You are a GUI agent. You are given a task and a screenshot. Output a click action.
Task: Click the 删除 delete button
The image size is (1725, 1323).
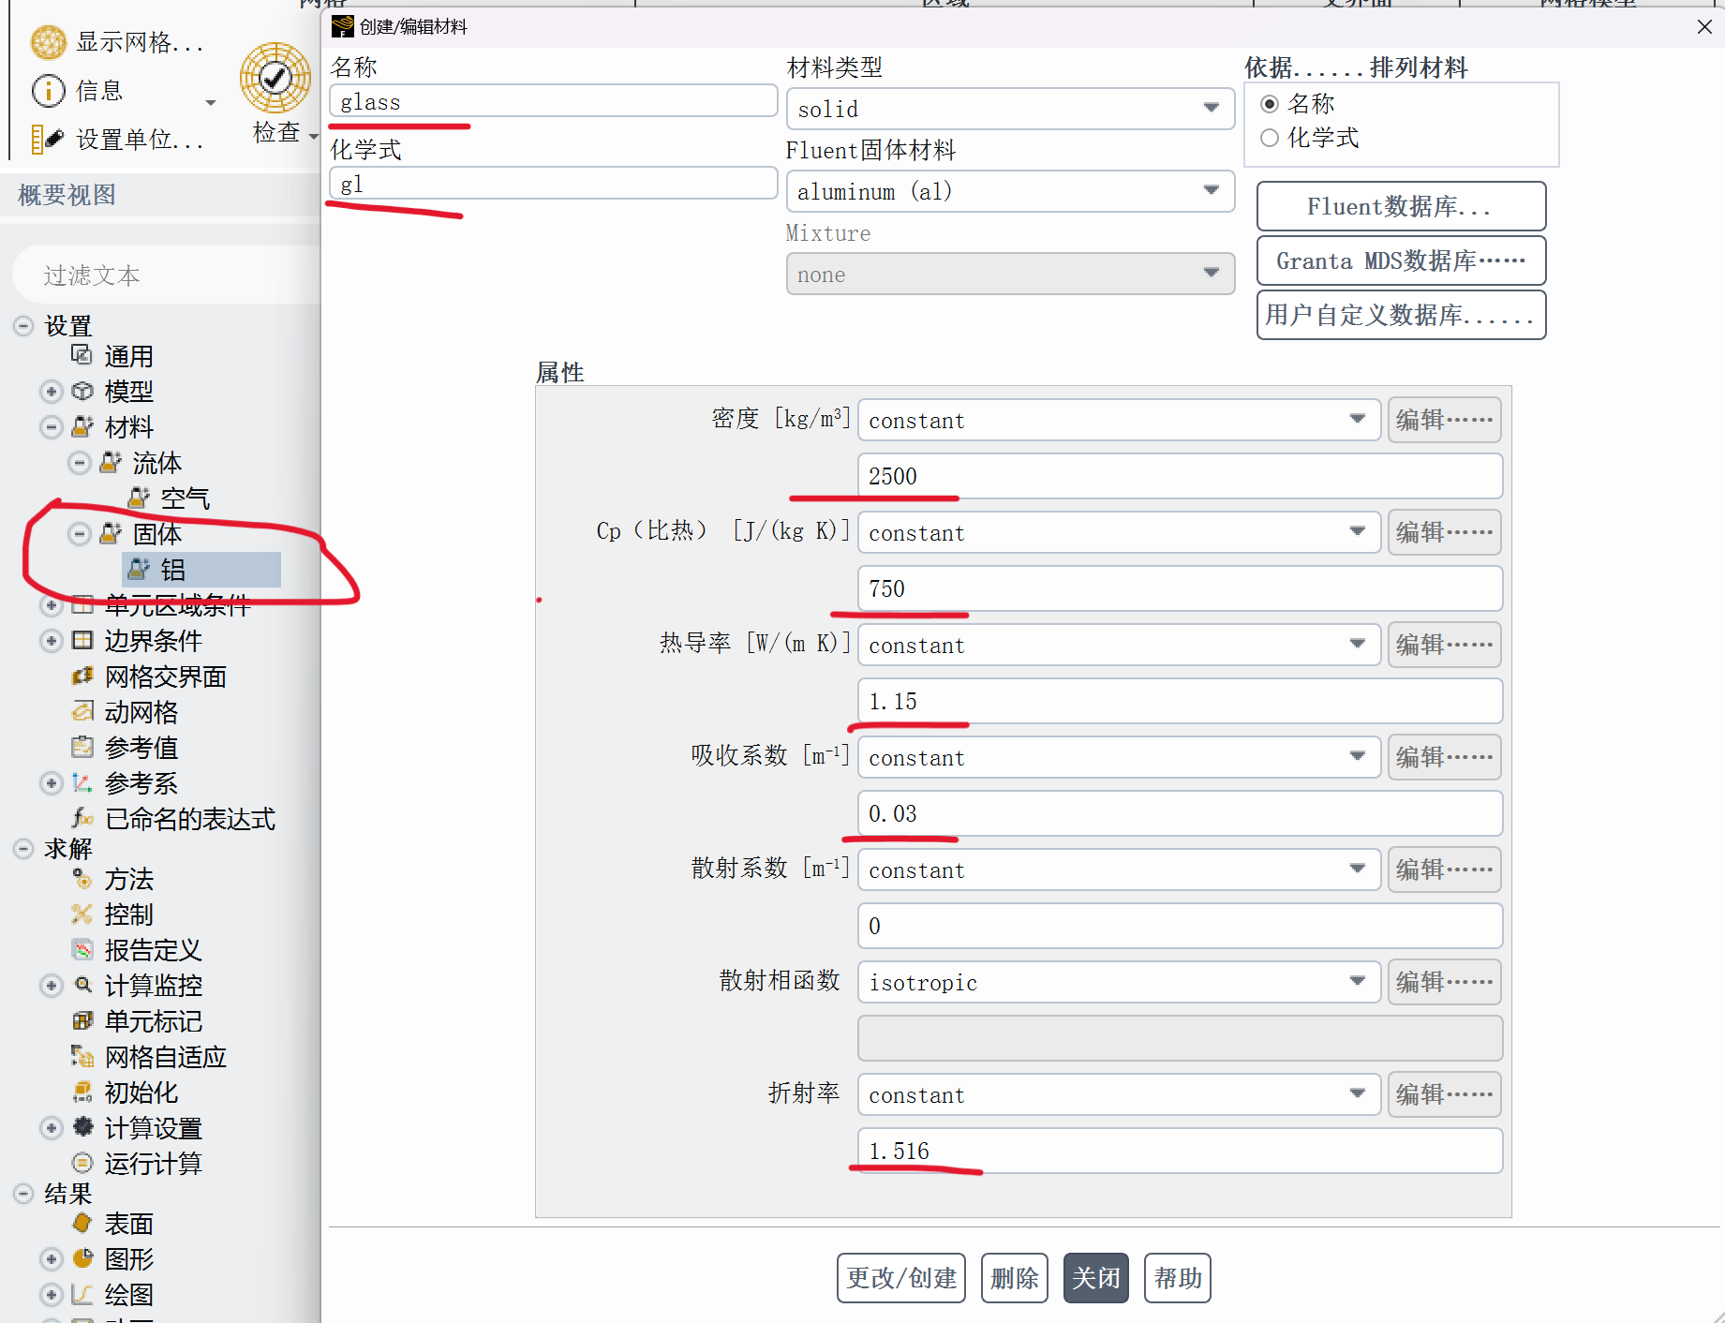pyautogui.click(x=1015, y=1278)
